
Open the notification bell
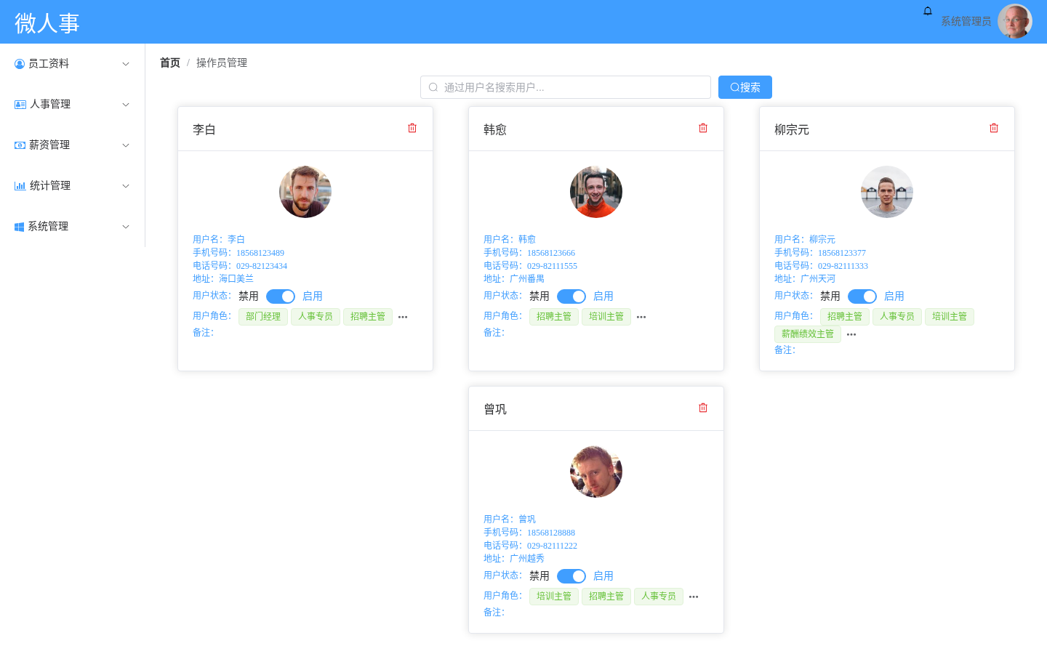pyautogui.click(x=928, y=11)
